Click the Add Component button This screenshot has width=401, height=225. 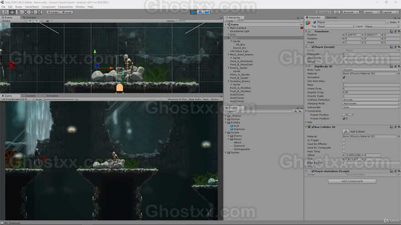point(352,181)
